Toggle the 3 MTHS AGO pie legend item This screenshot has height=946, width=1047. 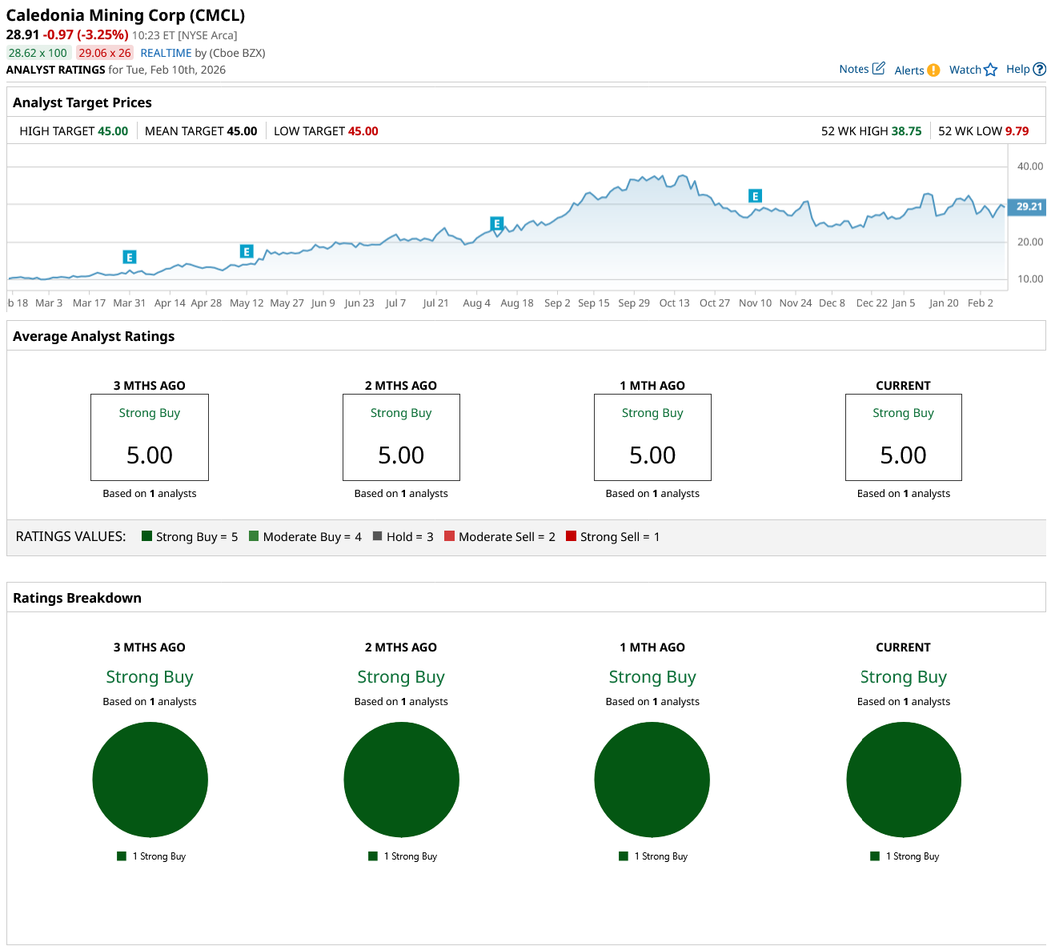(x=151, y=856)
